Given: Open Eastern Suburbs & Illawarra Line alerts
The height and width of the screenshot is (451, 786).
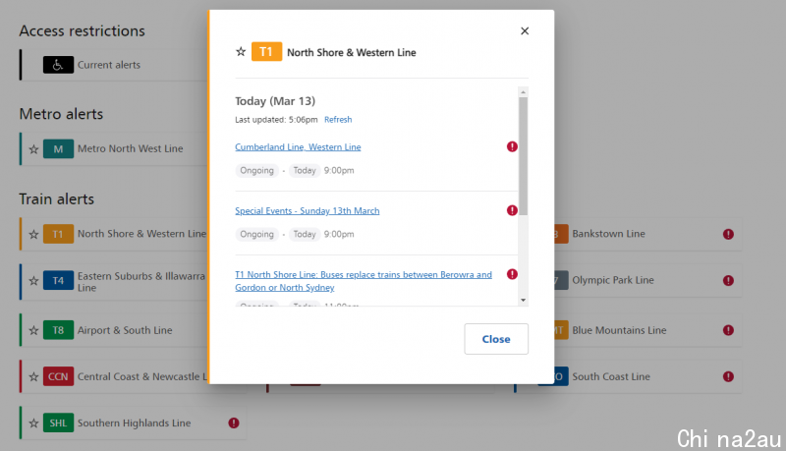Looking at the screenshot, I should (140, 282).
